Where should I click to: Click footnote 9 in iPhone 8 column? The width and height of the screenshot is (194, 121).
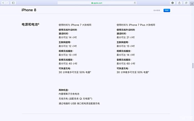90,72
